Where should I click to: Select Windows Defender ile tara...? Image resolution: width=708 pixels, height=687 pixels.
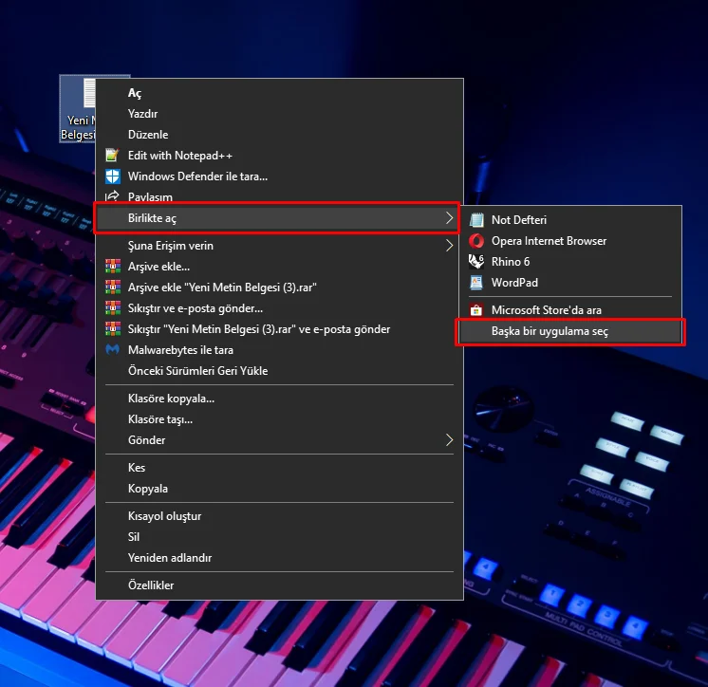[279, 176]
